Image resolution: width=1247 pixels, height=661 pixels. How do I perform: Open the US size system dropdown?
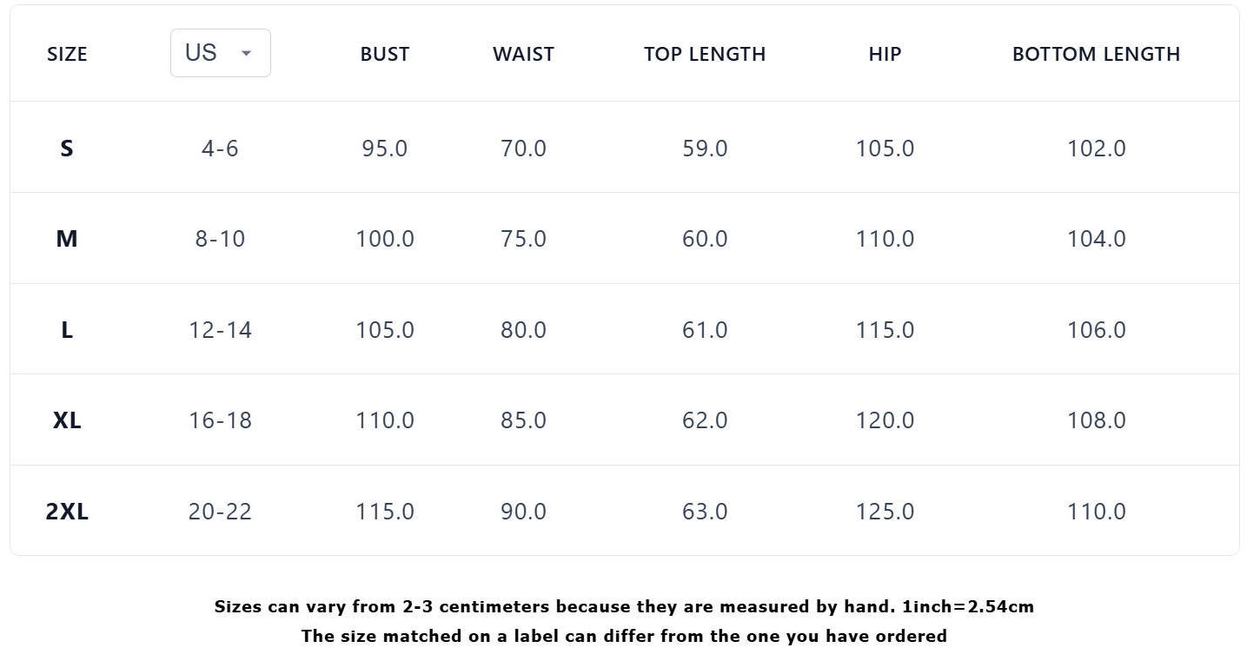click(220, 53)
